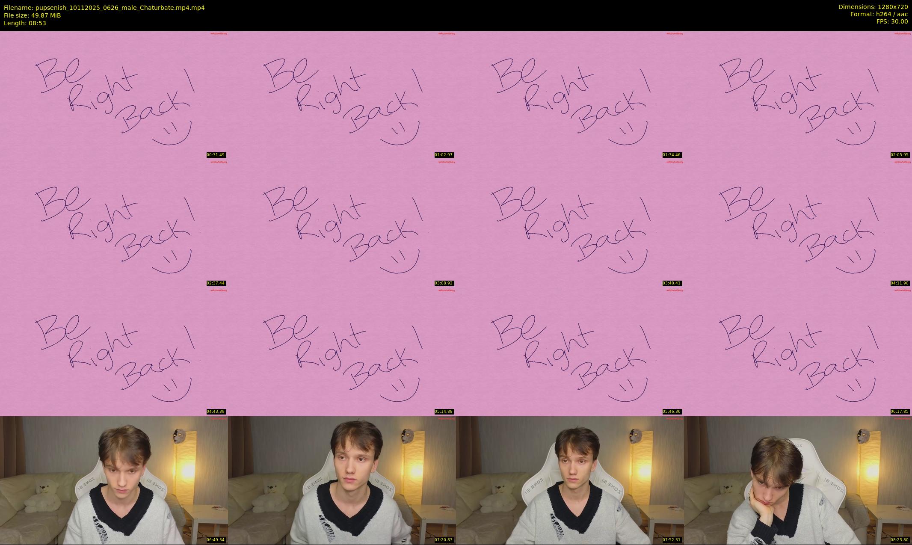Select the thumbnail at 02:37.44
The image size is (912, 545).
114,223
